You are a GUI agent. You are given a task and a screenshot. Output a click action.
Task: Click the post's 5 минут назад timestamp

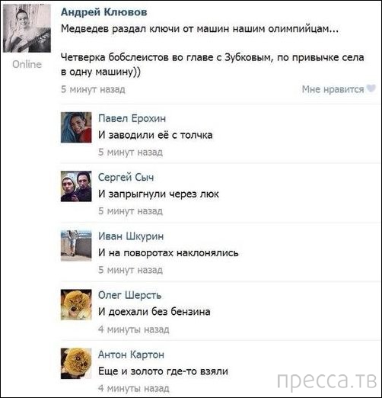[93, 89]
